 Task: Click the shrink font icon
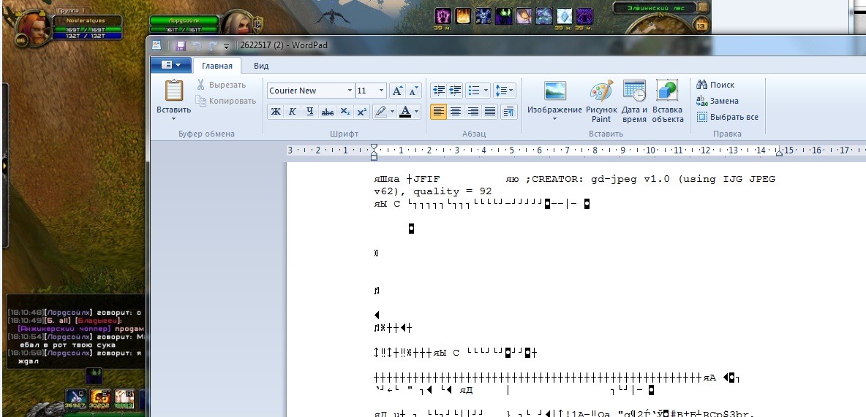tap(413, 91)
